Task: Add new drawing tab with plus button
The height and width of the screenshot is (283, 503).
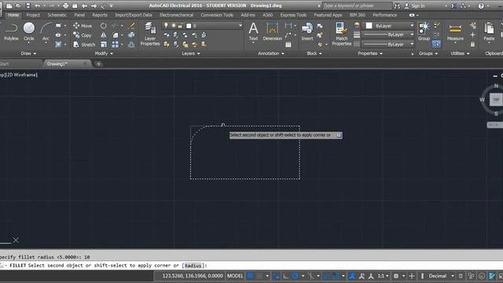Action: [98, 64]
